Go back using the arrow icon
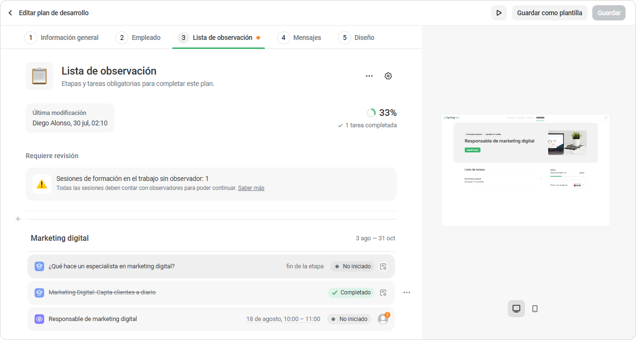636x340 pixels. [x=10, y=13]
